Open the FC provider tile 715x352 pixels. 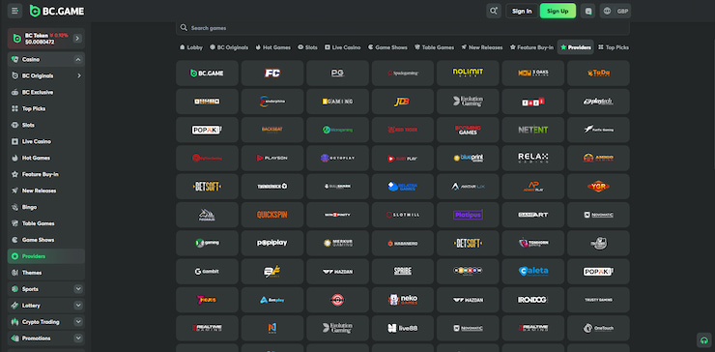pos(272,73)
